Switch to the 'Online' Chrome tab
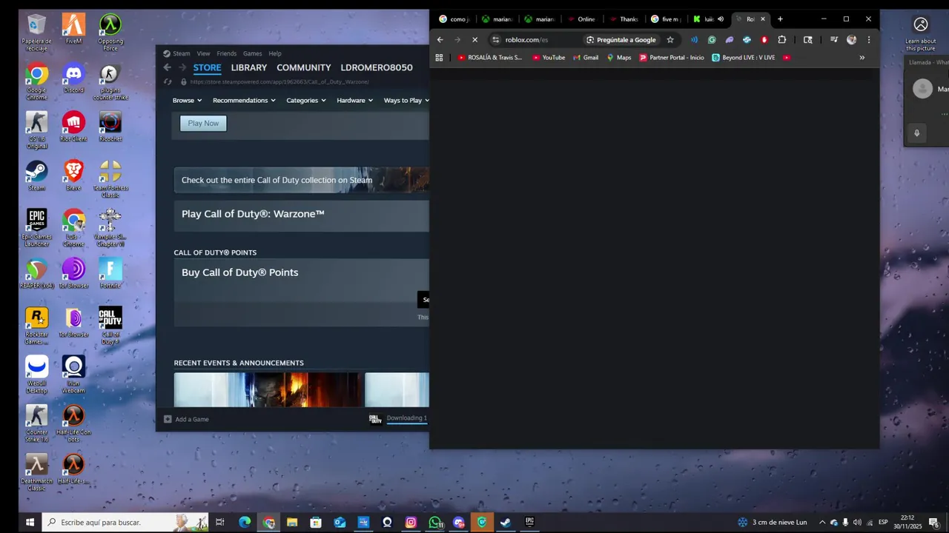Screen dimensions: 949x533 (582, 19)
